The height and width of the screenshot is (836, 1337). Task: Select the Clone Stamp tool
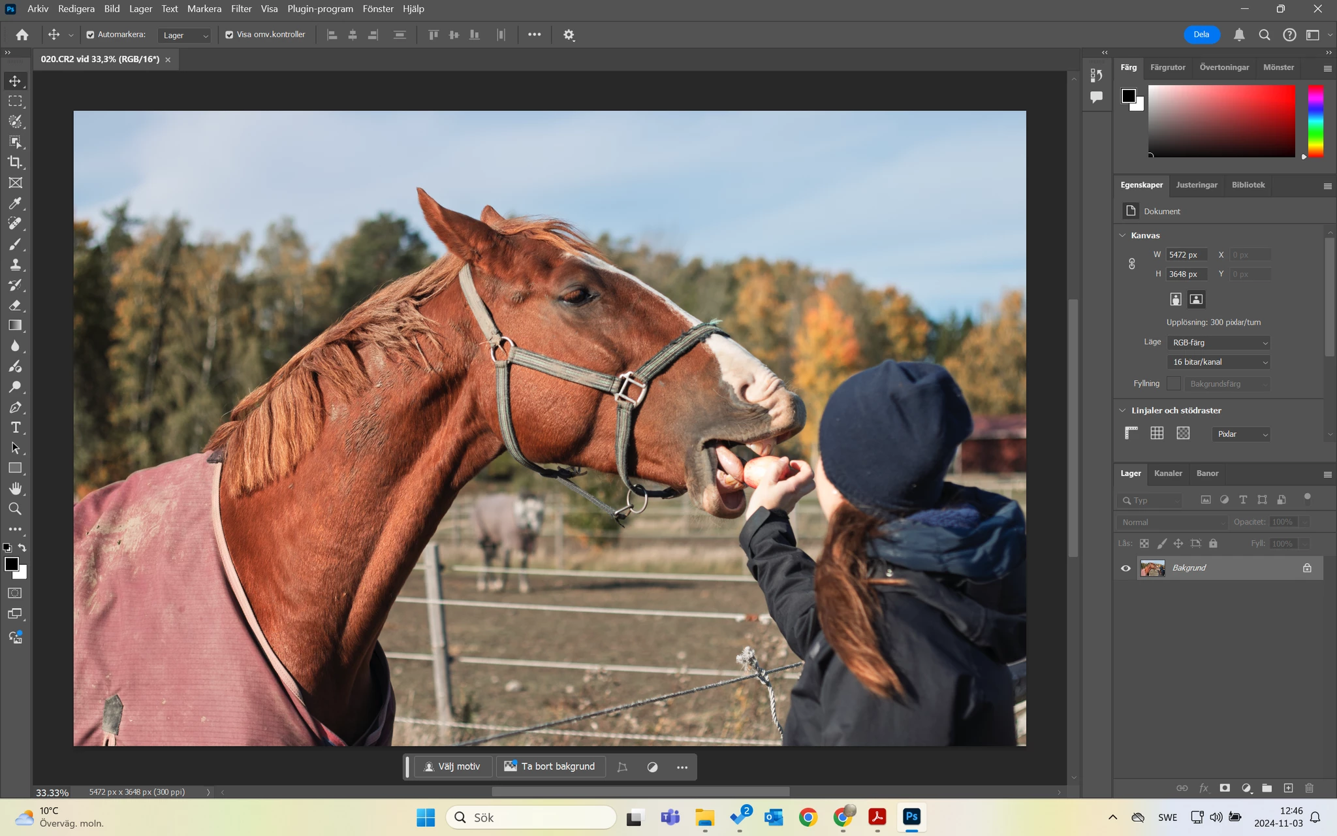15,265
